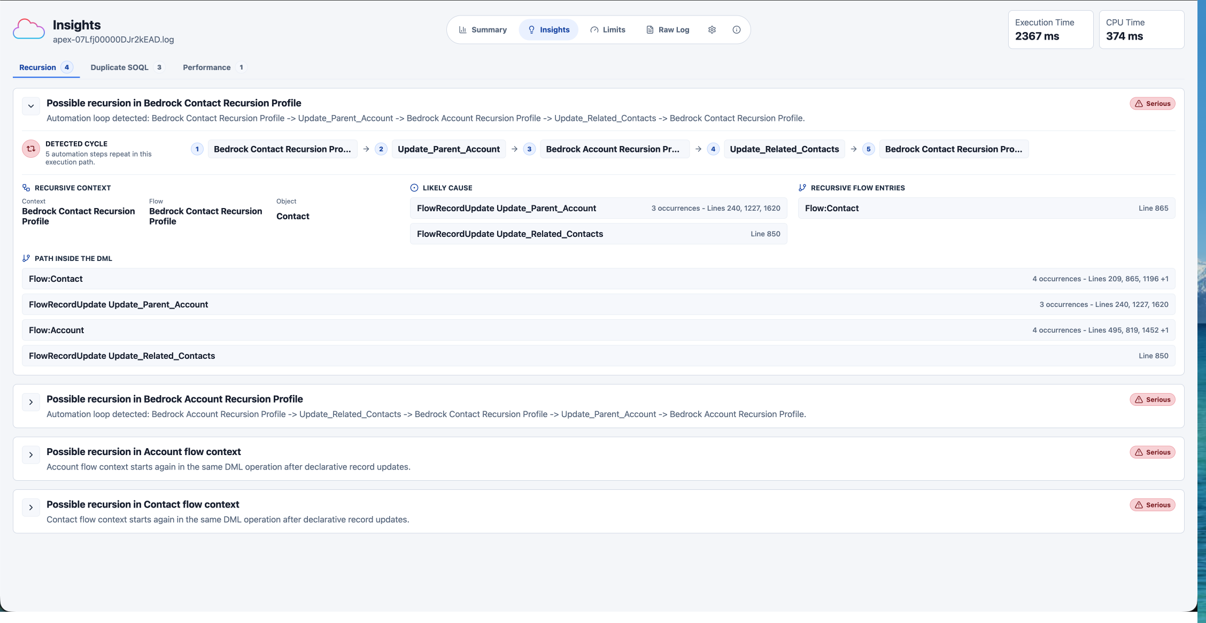The width and height of the screenshot is (1206, 623).
Task: Click the Path Inside The DML icon
Action: [x=26, y=258]
